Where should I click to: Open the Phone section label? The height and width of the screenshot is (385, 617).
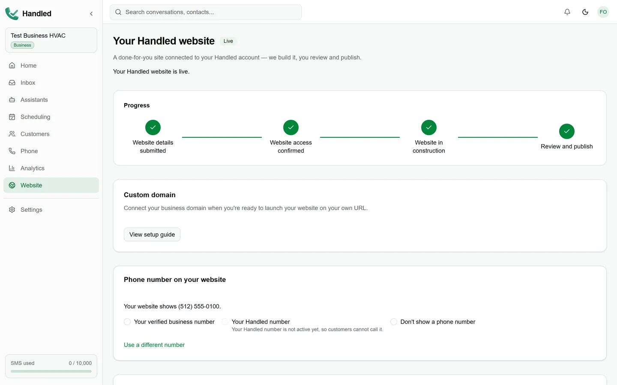click(29, 151)
